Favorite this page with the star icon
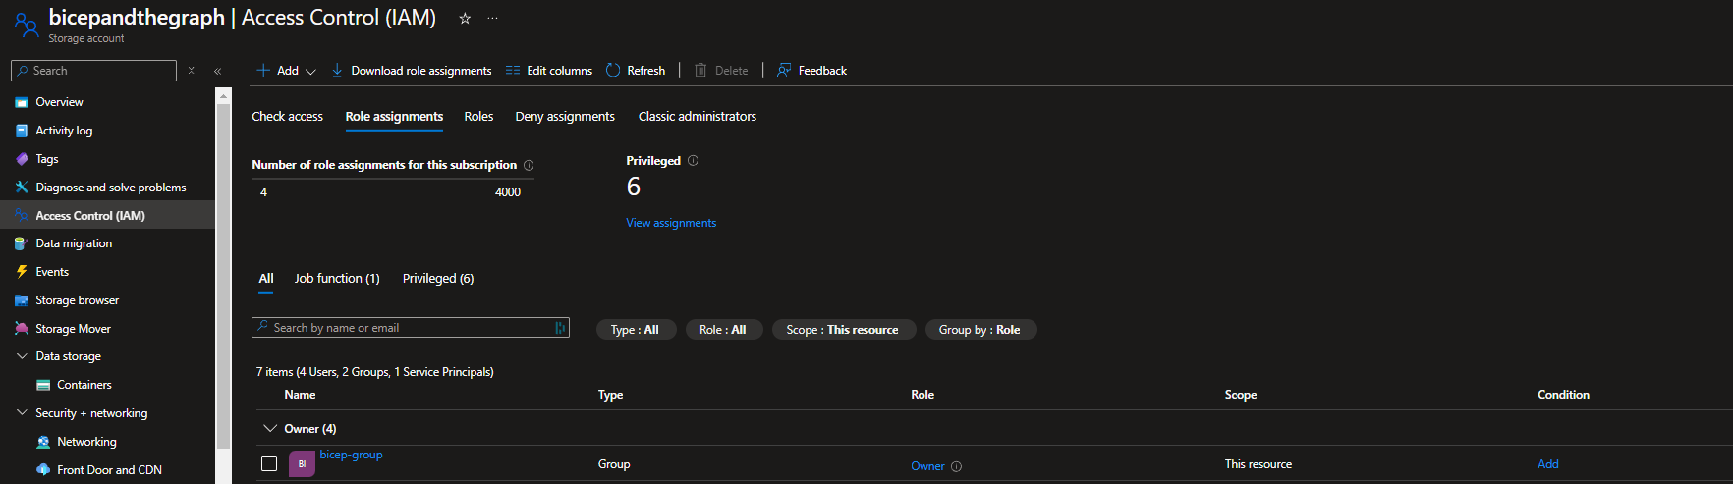Viewport: 1733px width, 484px height. pos(465,18)
